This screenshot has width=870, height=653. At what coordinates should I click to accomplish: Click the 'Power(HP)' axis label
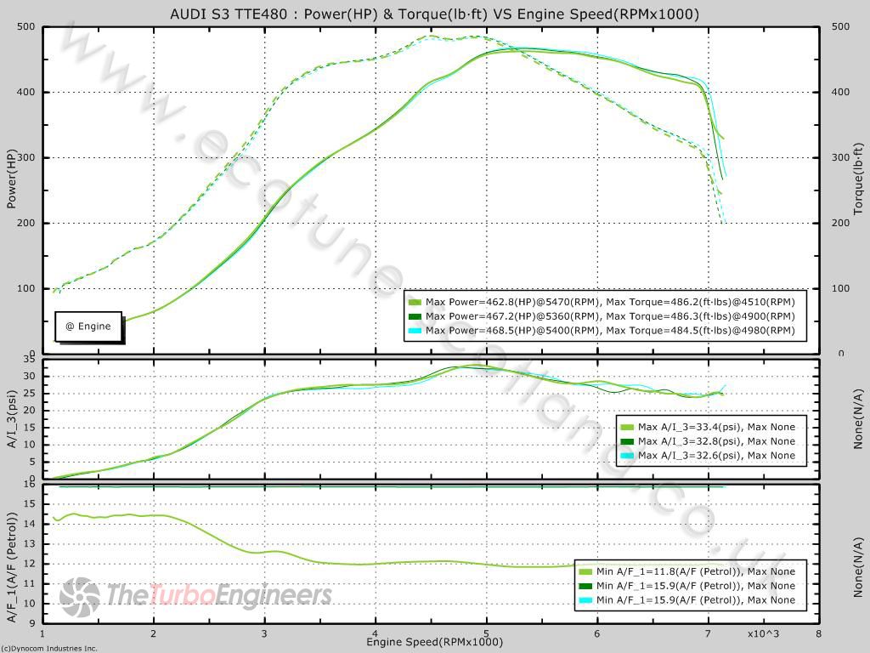(x=12, y=179)
